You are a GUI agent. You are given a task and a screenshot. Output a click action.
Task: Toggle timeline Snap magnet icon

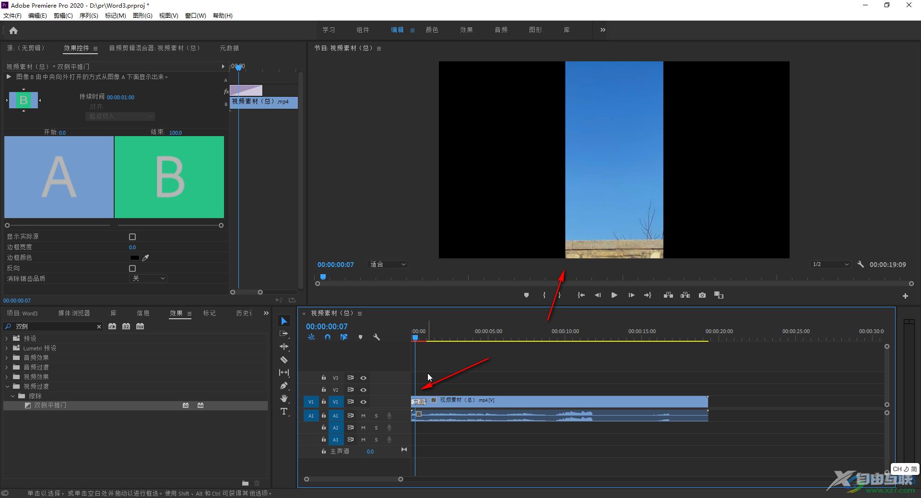coord(328,337)
